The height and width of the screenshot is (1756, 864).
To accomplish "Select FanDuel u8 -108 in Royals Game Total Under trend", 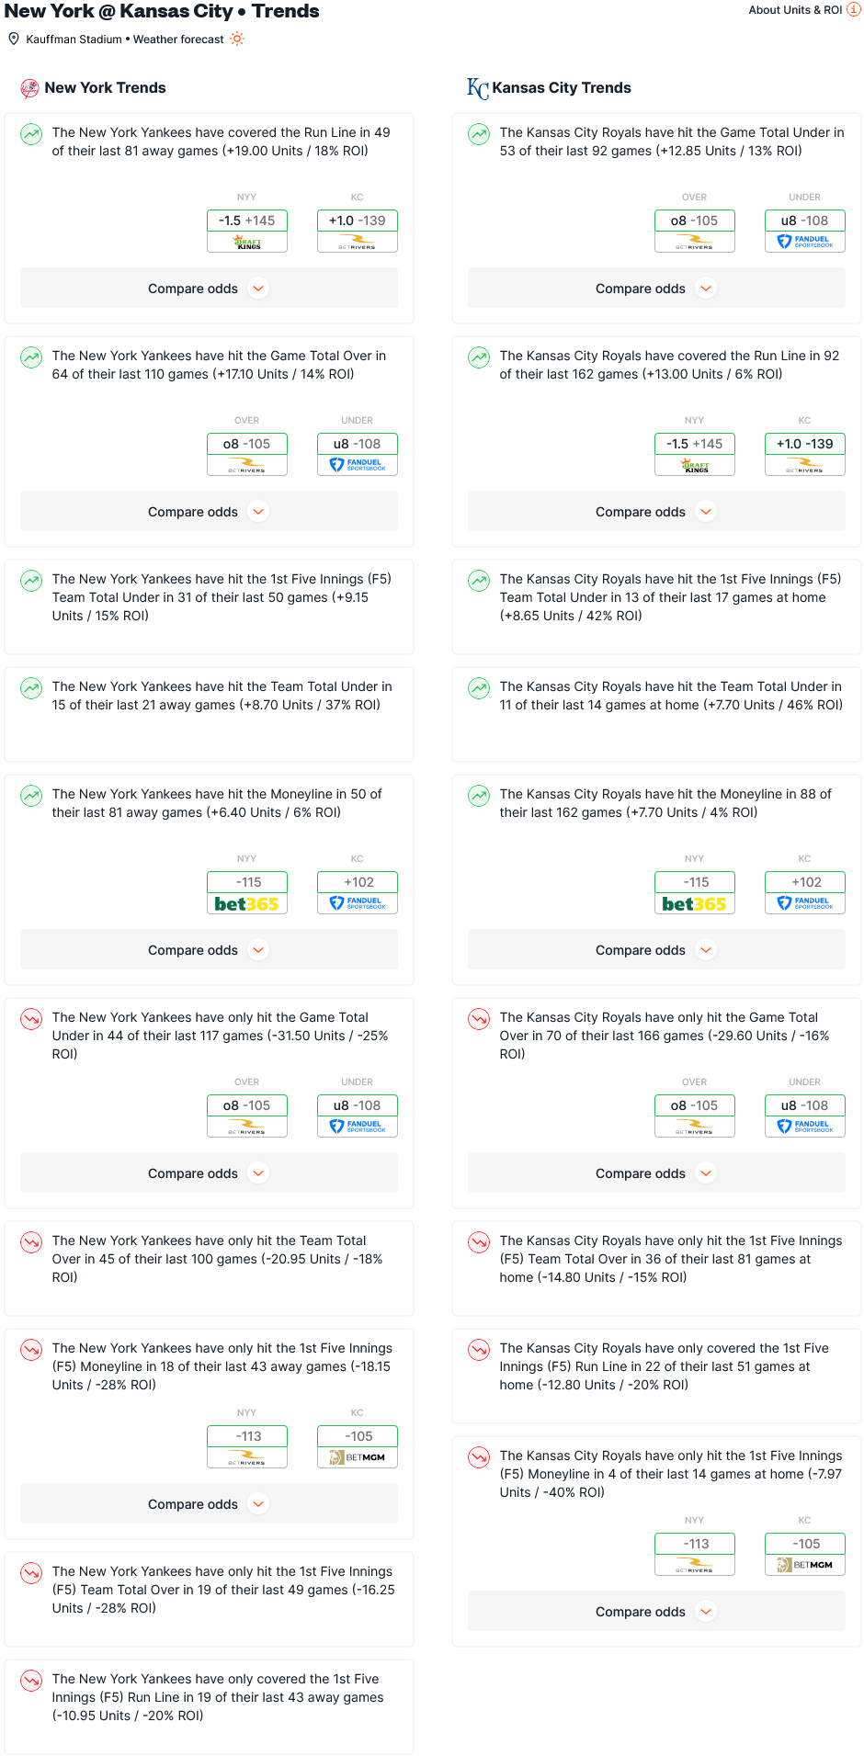I will click(x=805, y=231).
